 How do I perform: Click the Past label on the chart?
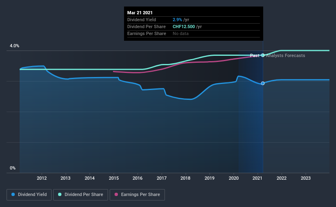(255, 55)
